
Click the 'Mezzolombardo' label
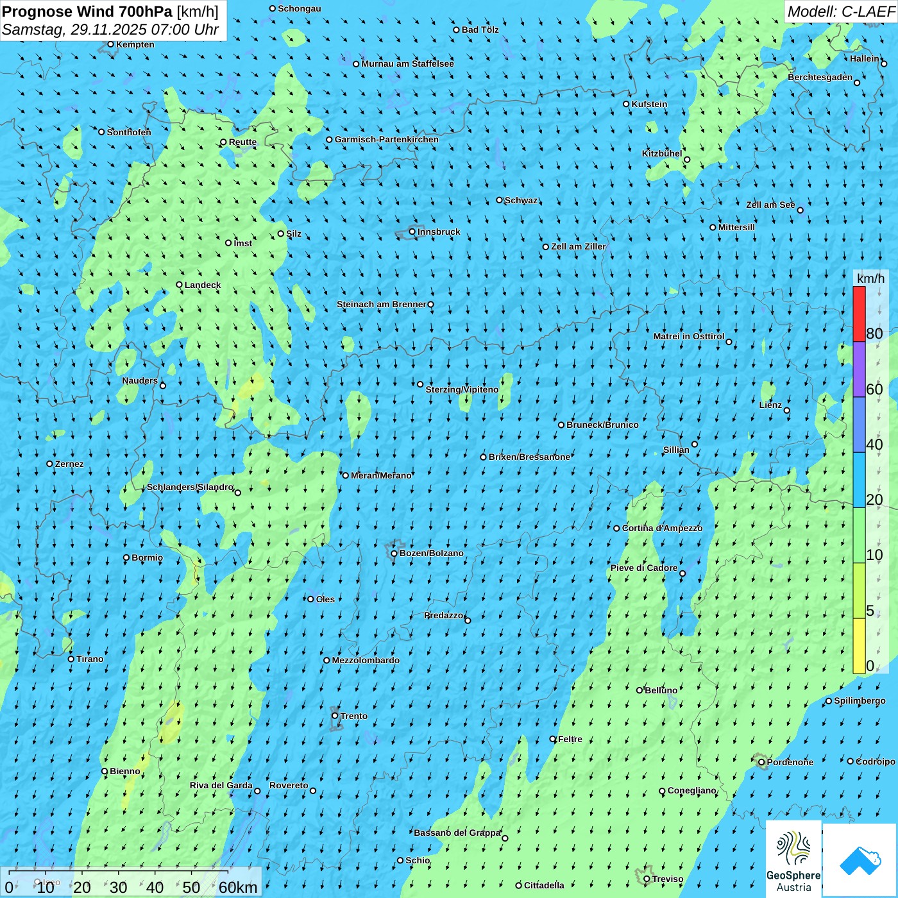[366, 660]
